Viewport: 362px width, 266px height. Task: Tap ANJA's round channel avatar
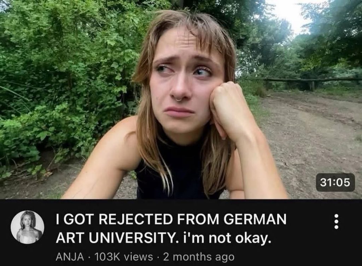pyautogui.click(x=28, y=227)
